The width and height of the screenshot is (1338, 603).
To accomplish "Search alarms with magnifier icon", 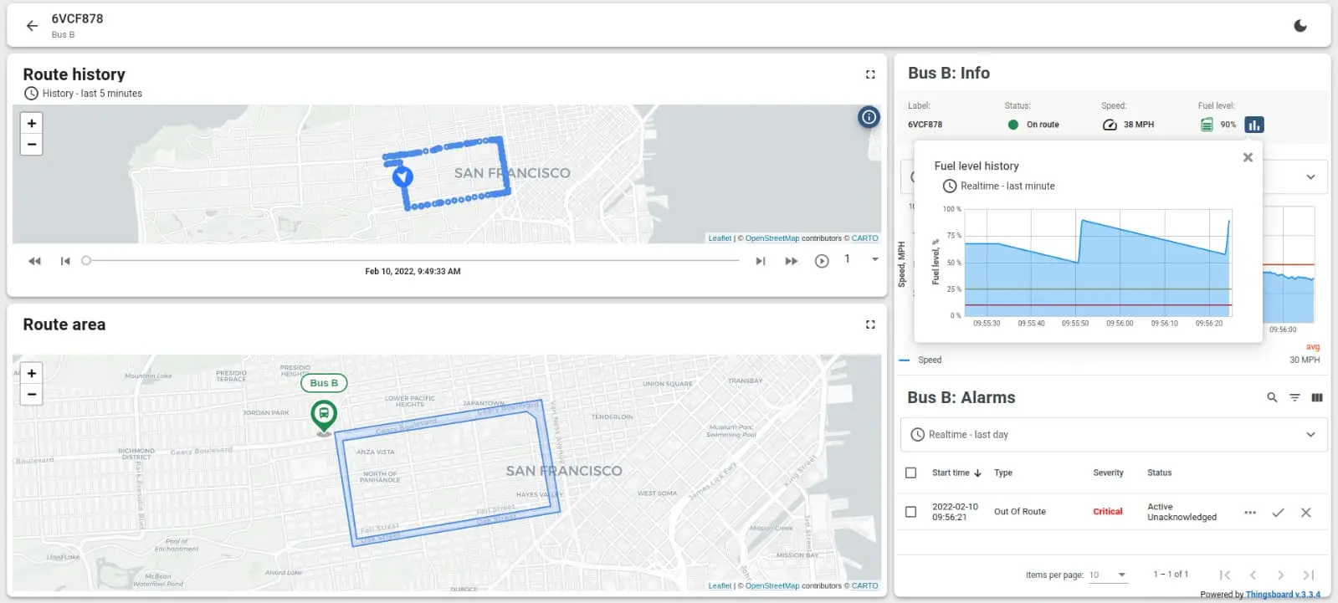I will coord(1272,398).
